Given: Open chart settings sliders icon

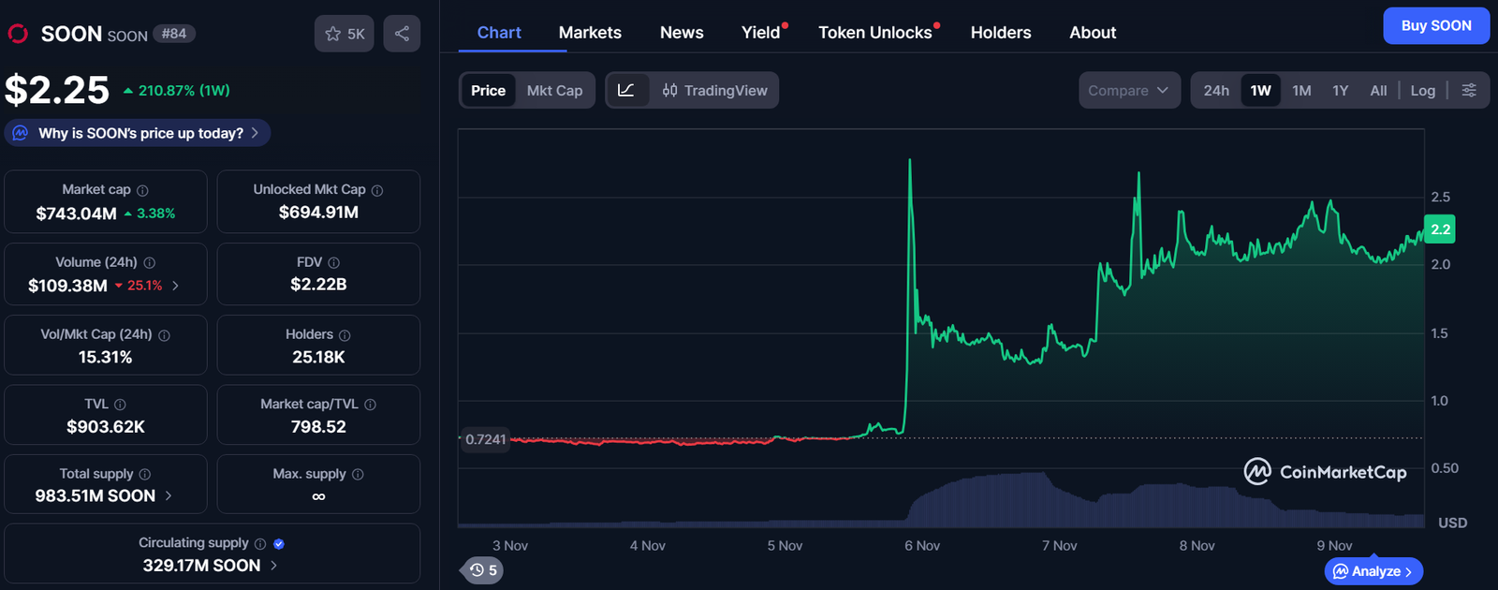Looking at the screenshot, I should coord(1469,91).
